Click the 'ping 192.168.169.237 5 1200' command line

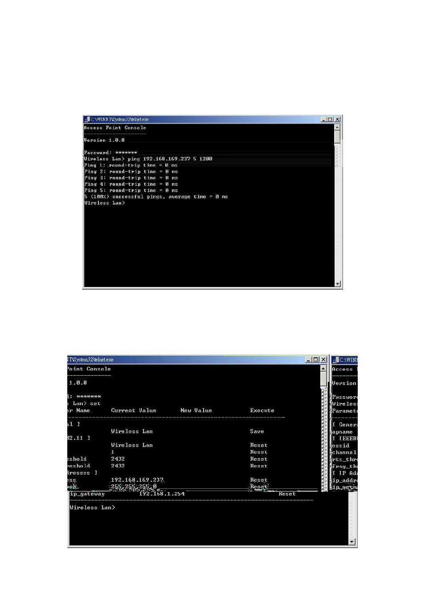coord(170,159)
